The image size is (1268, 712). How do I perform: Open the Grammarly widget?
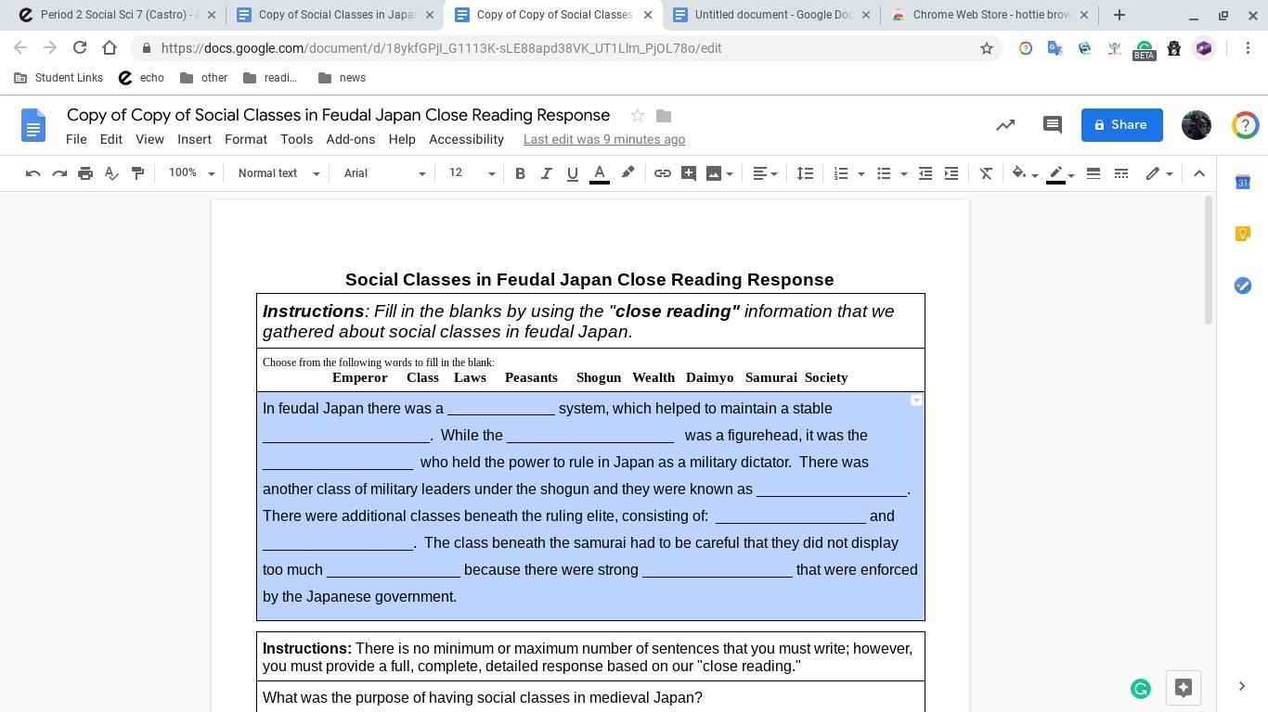coord(1141,688)
